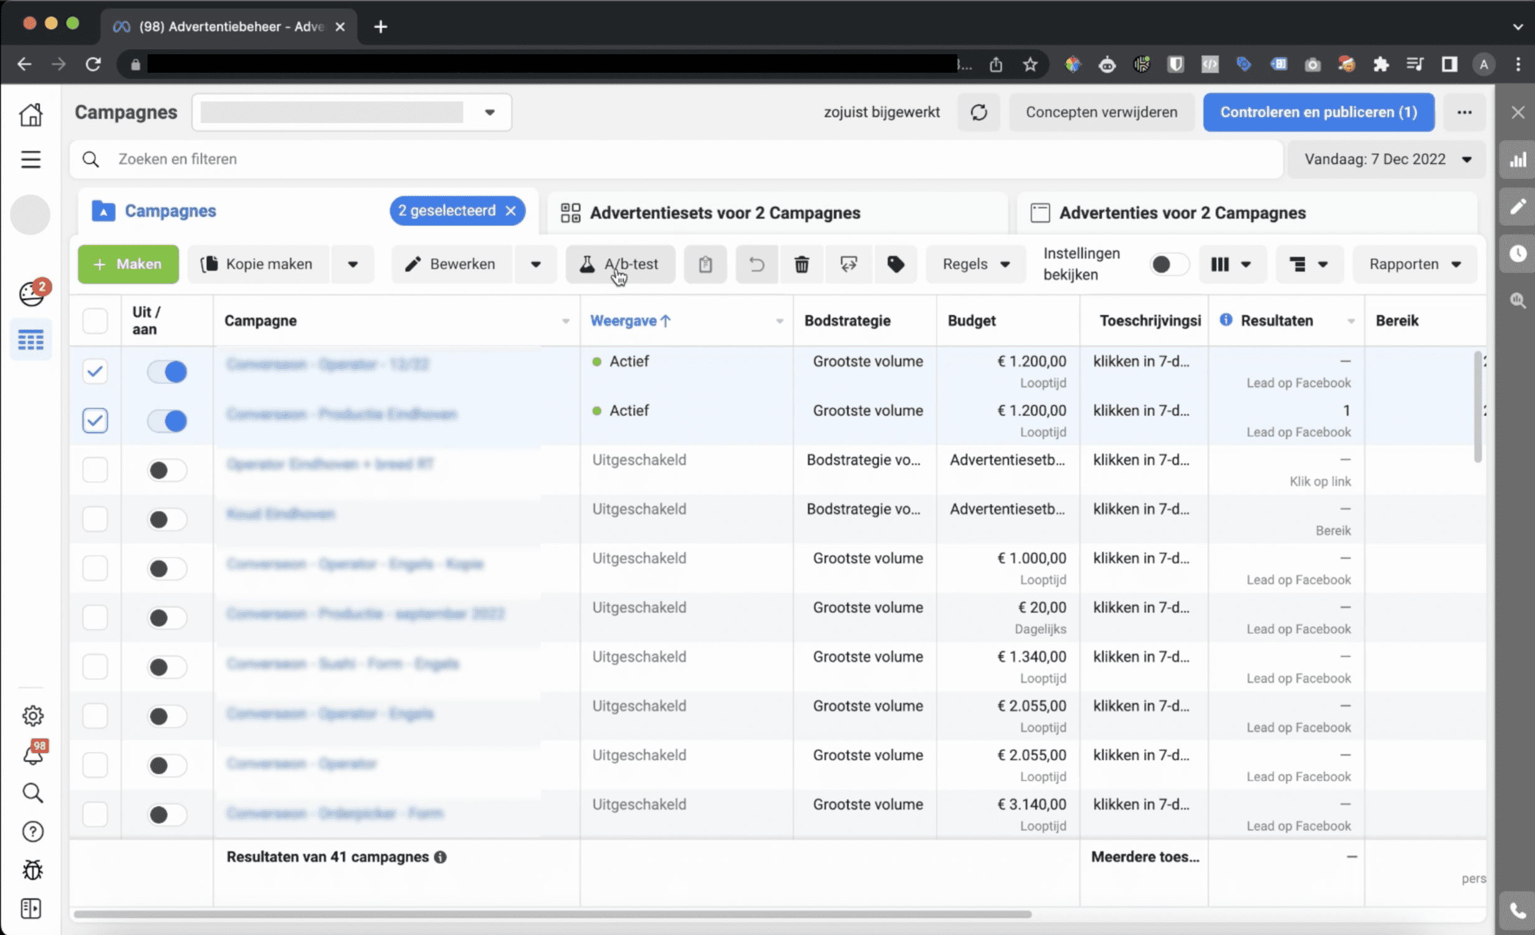Screen dimensions: 1535x935
Task: Click the clipboard paste icon in toolbar
Action: tap(705, 264)
